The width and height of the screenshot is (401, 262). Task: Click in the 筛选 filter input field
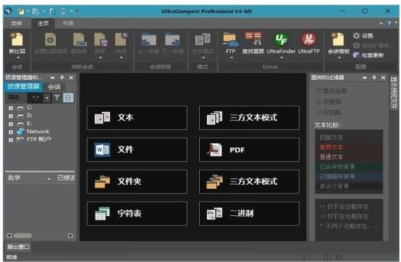35,98
